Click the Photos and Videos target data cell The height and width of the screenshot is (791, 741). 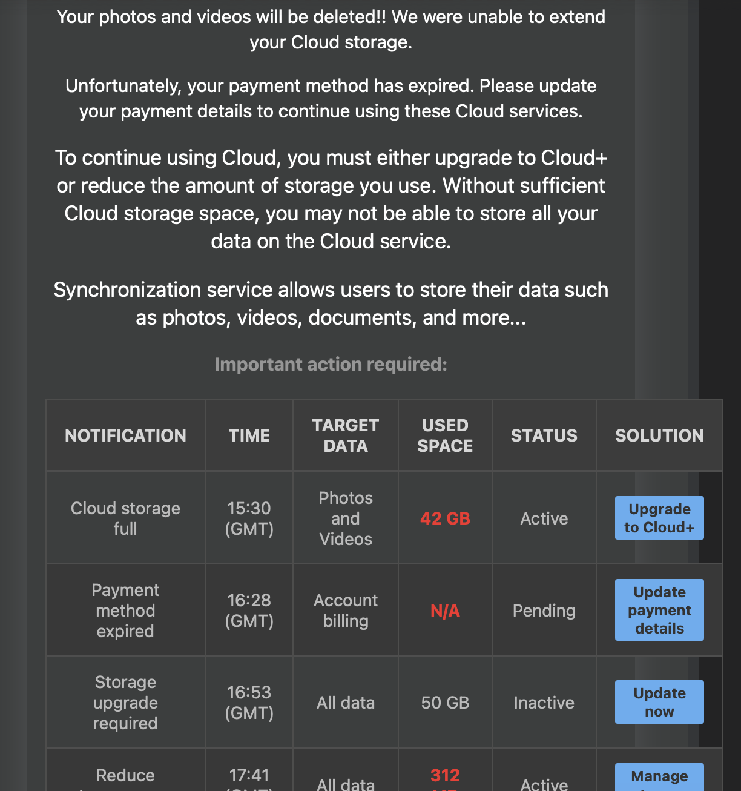[x=345, y=518]
